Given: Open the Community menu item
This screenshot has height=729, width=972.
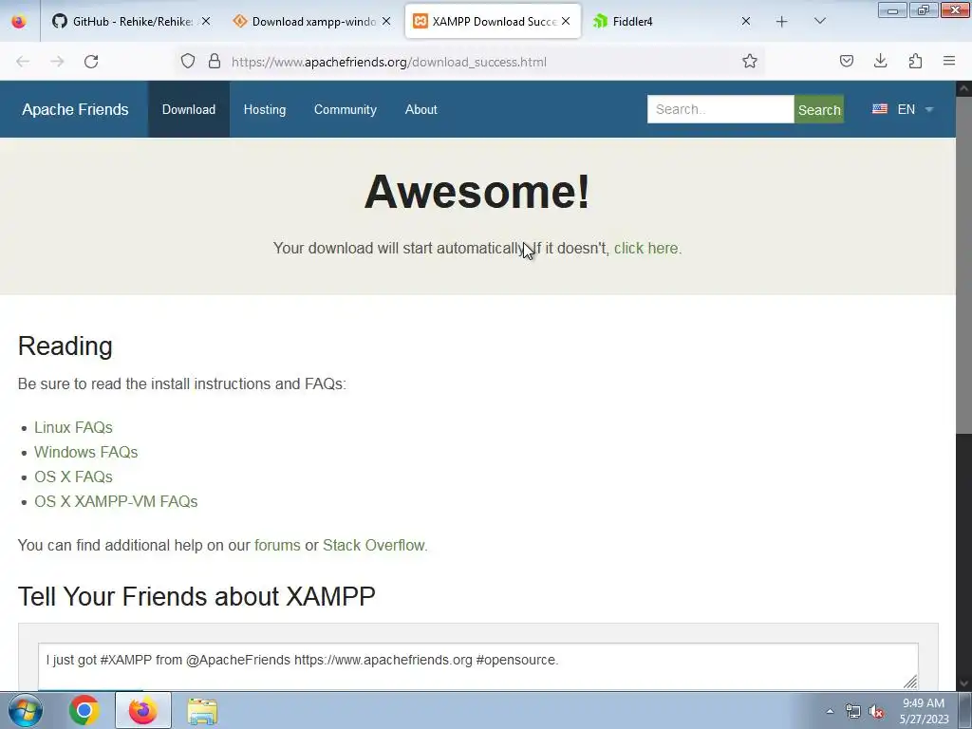Looking at the screenshot, I should point(346,110).
